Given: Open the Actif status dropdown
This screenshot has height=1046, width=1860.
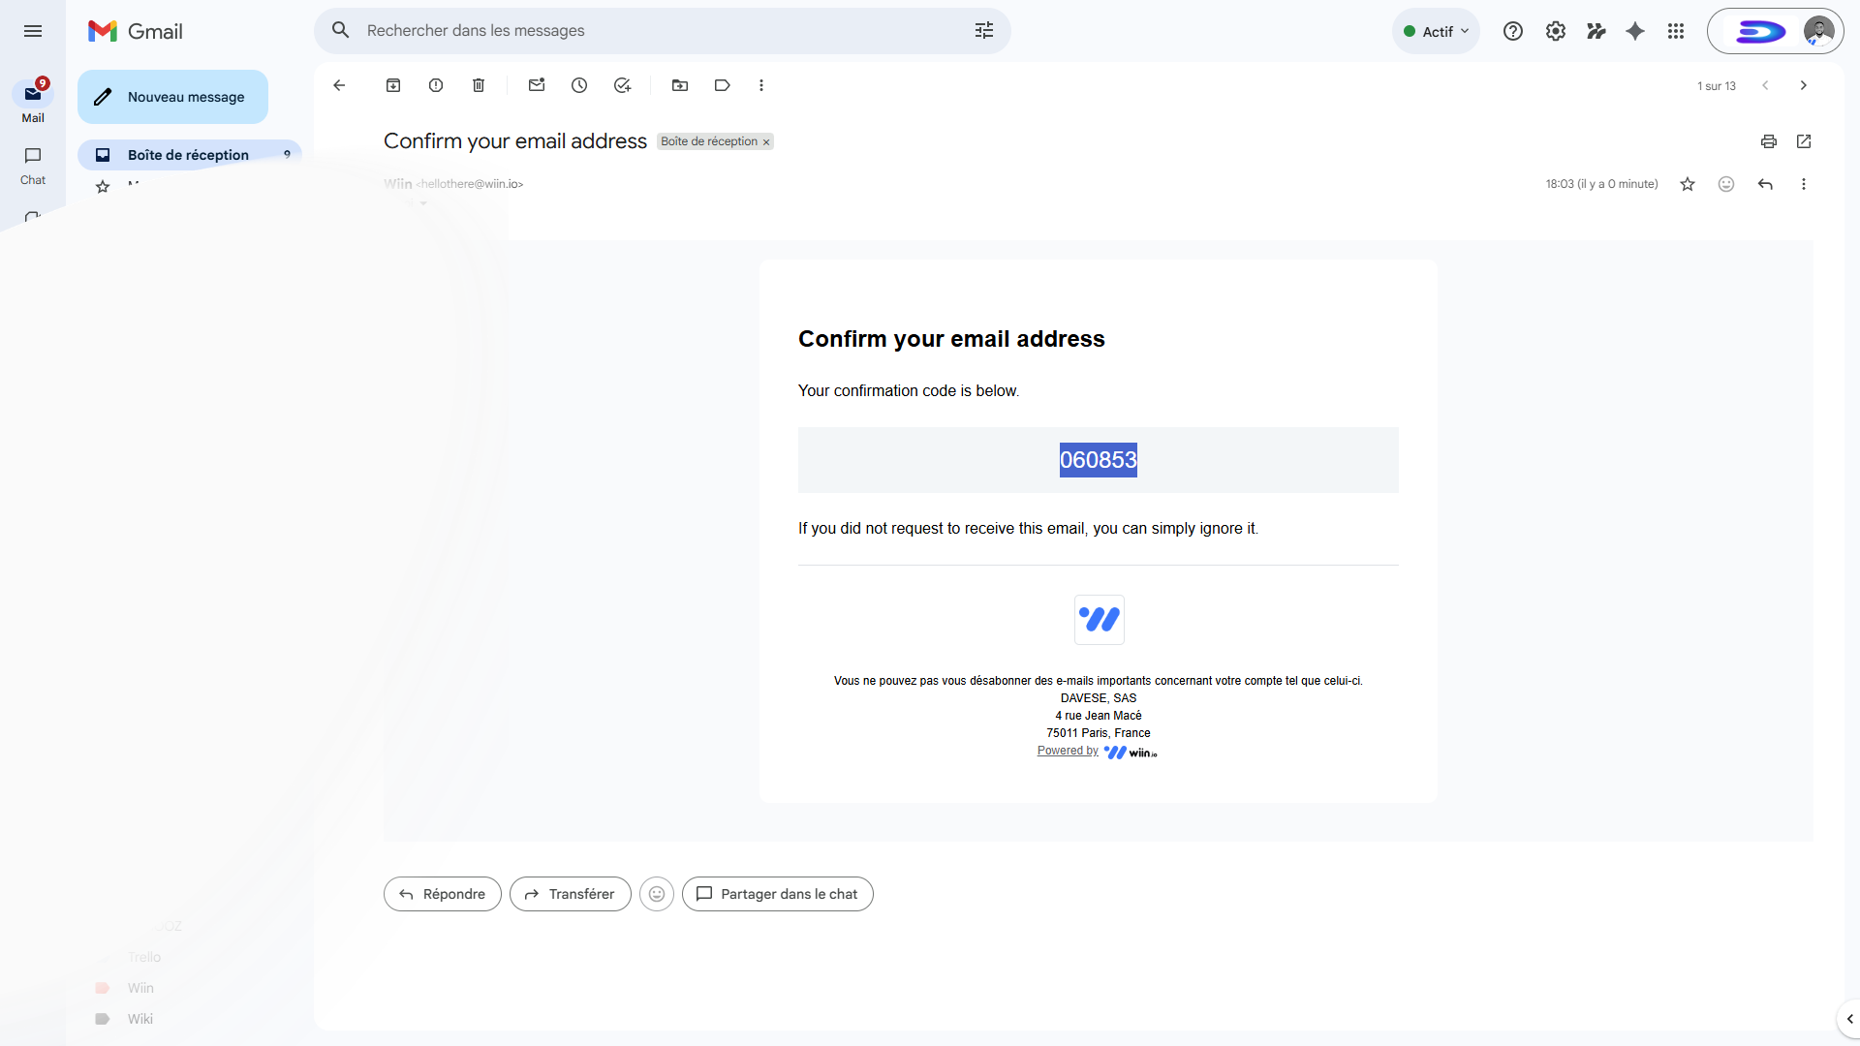Looking at the screenshot, I should click(x=1436, y=31).
